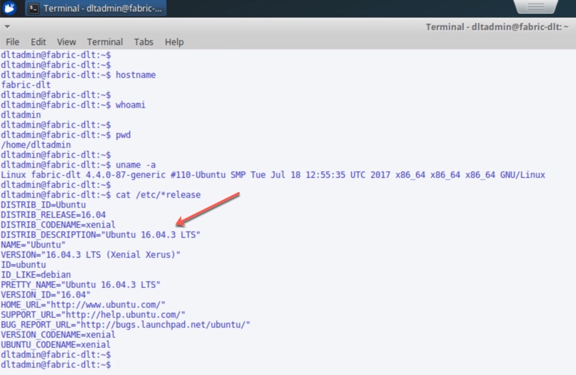Select the Terminal taskbar window button
576x375 pixels.
96,8
